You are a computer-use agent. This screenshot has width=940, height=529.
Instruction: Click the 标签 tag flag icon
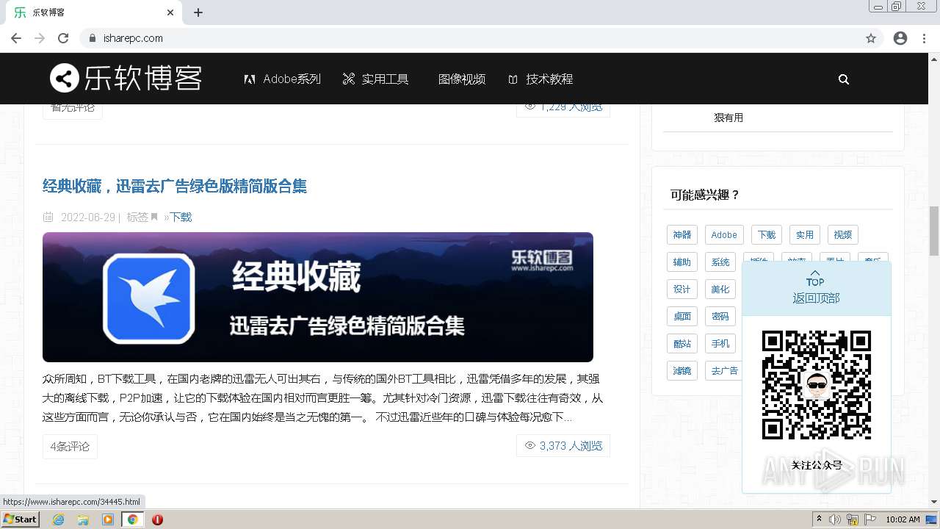pos(154,217)
